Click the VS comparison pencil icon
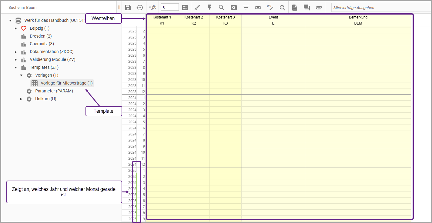432x223 pixels. tap(270, 7)
